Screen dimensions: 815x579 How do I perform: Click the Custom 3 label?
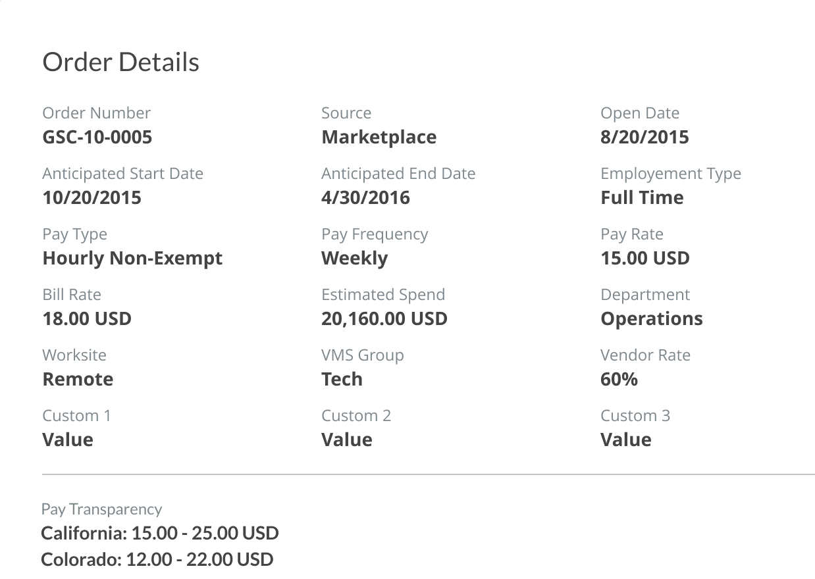[635, 416]
